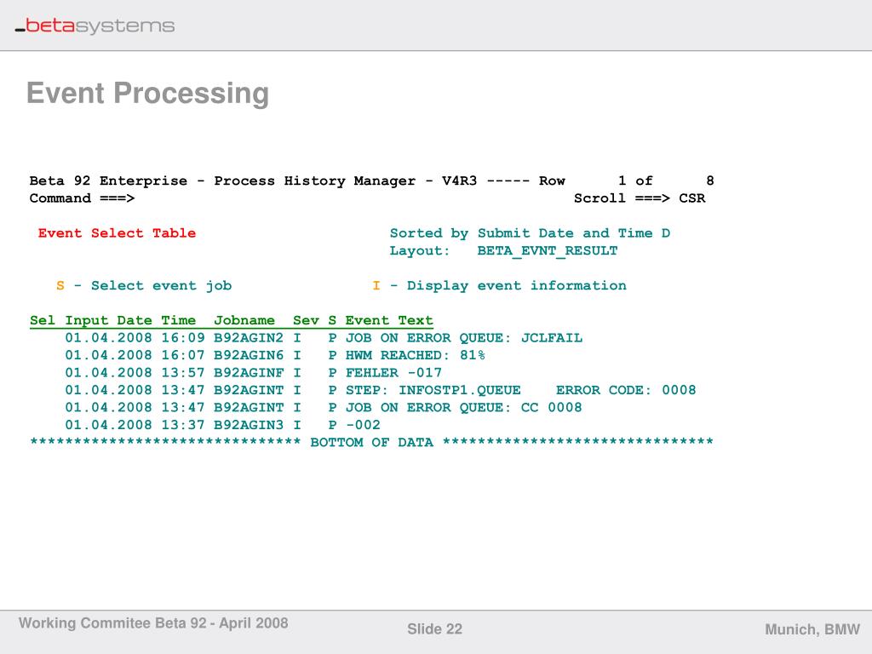This screenshot has height=654, width=872.
Task: Click event text 'JOB ON ERROR QUEUE: CC 0008'
Action: pyautogui.click(x=464, y=408)
